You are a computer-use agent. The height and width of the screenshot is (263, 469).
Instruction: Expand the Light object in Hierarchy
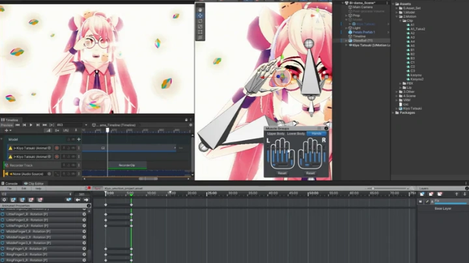click(x=347, y=28)
